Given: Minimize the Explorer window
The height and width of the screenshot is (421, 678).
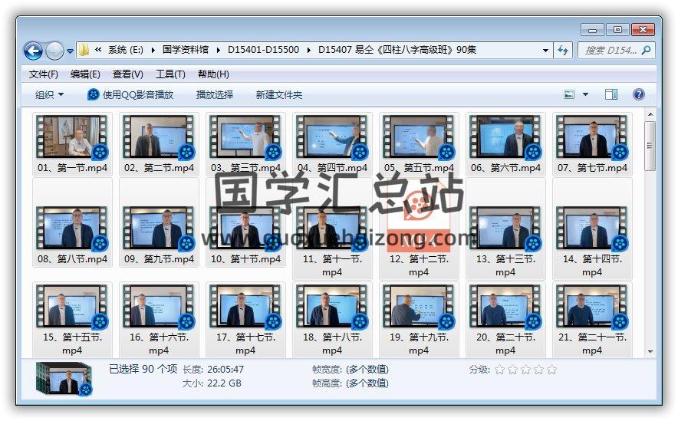Looking at the screenshot, I should pos(592,30).
